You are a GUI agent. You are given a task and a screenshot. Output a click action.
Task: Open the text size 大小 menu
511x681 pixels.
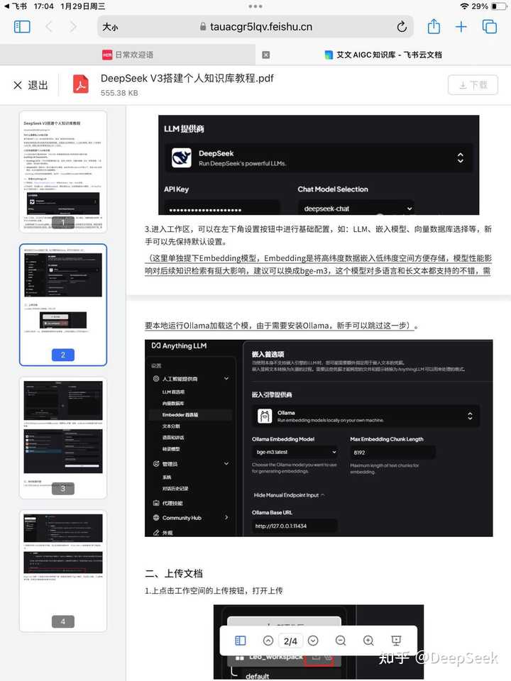[111, 27]
